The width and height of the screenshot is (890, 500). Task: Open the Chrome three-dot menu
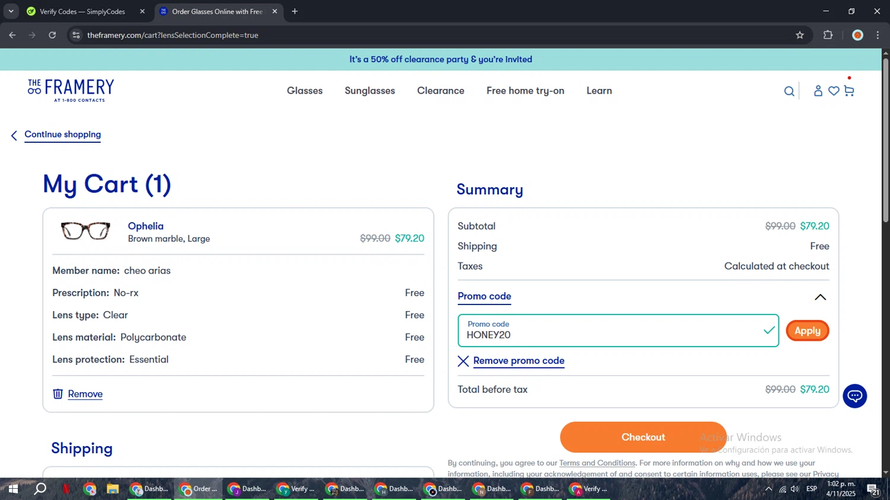(878, 35)
